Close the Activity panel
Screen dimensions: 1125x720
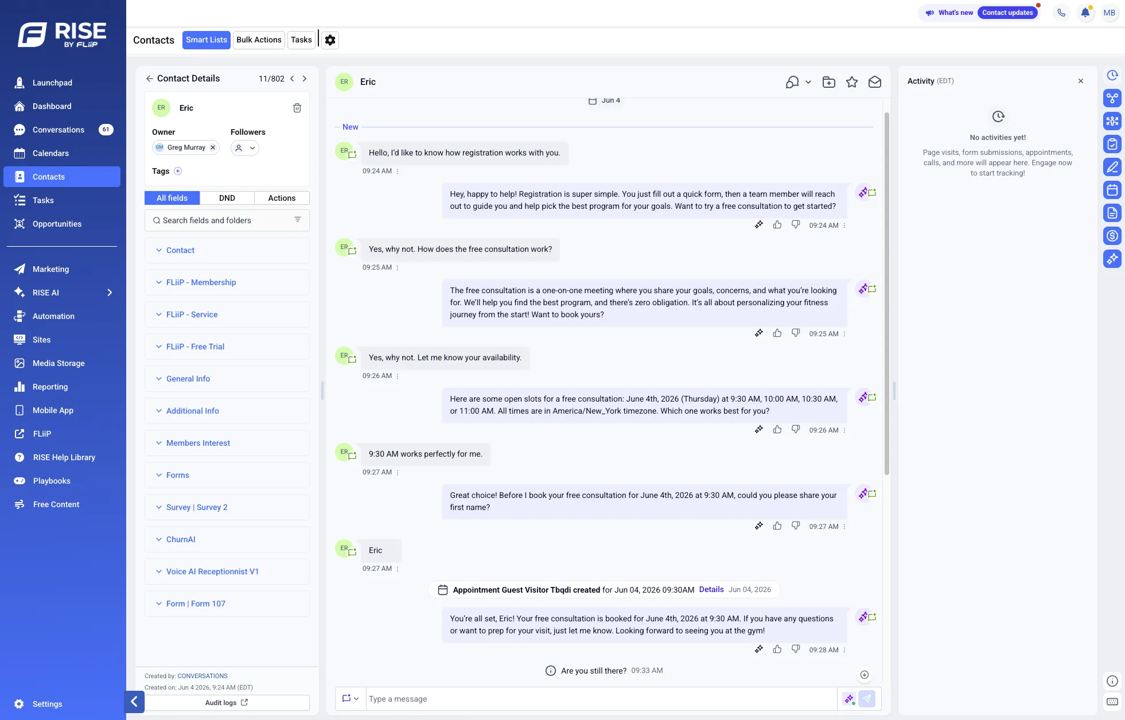click(1081, 81)
